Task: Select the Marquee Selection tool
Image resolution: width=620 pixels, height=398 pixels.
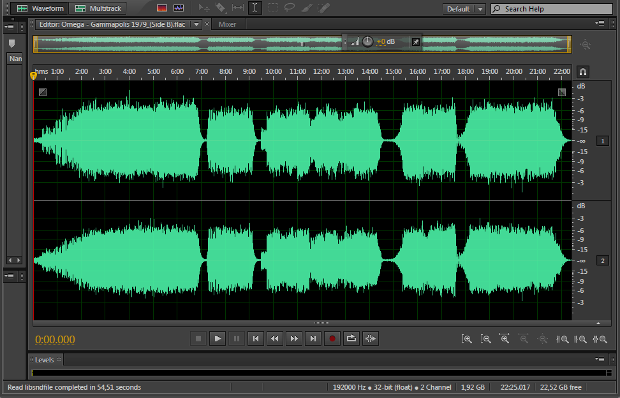Action: [x=273, y=8]
